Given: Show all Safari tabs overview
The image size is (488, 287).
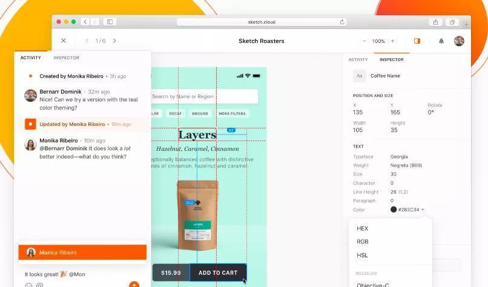Looking at the screenshot, I should [452, 22].
